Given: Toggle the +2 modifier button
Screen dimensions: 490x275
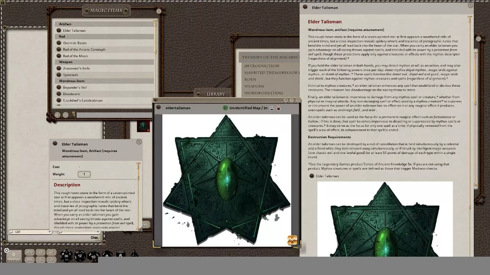Looking at the screenshot, I should (41, 252).
